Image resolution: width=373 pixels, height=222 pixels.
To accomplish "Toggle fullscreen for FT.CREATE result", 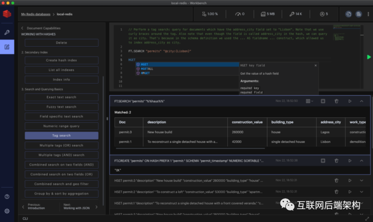I will click(323, 161).
